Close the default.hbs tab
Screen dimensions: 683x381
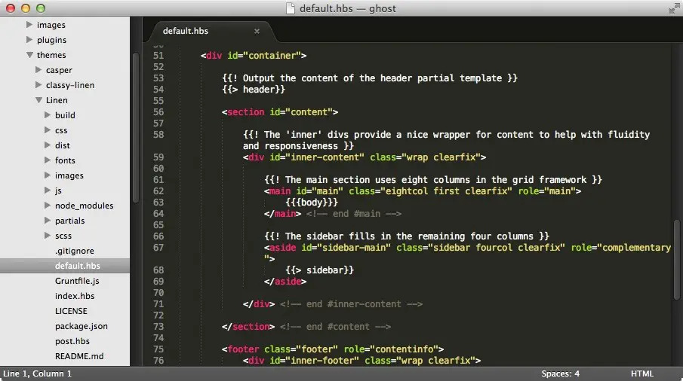(257, 32)
